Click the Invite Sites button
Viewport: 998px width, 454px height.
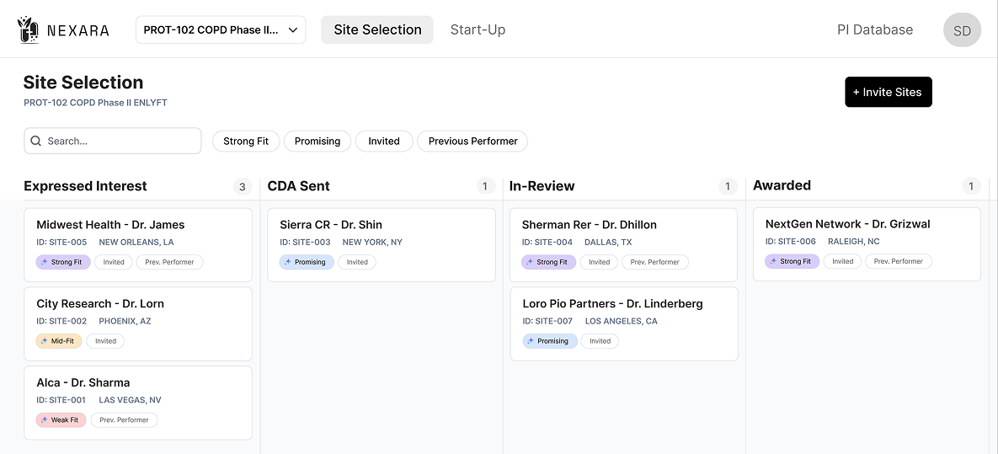tap(888, 92)
